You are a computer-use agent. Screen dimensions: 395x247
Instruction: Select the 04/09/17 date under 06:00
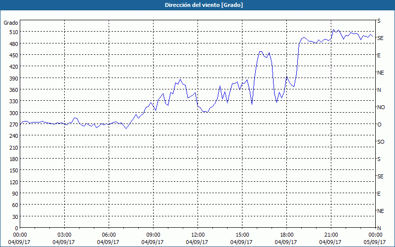[x=108, y=242]
